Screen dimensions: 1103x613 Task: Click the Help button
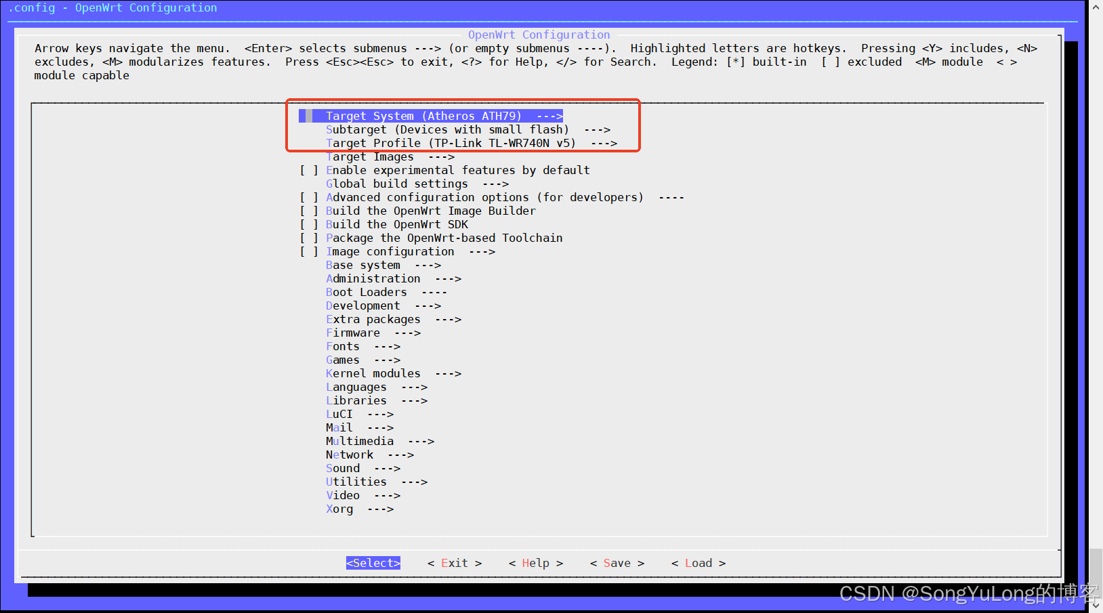tap(536, 563)
